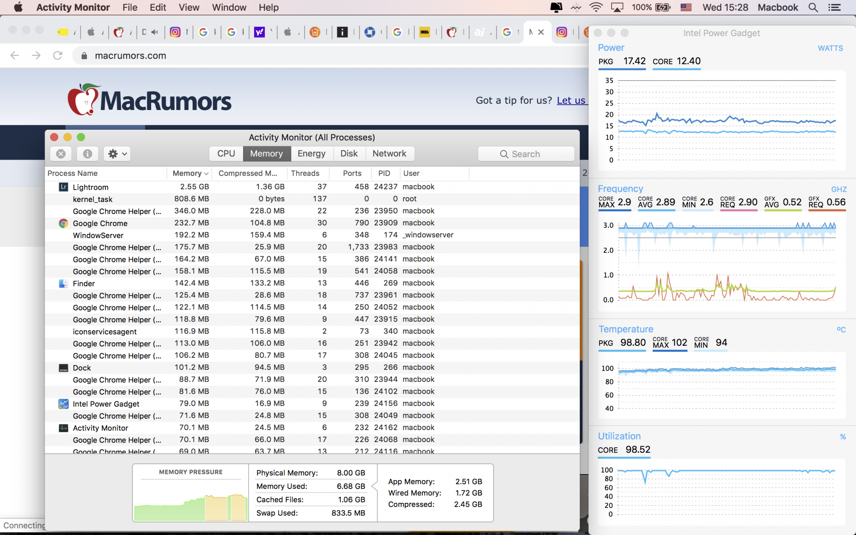Click the 'Let us' link on MacRumors
Image resolution: width=856 pixels, height=535 pixels.
click(571, 100)
